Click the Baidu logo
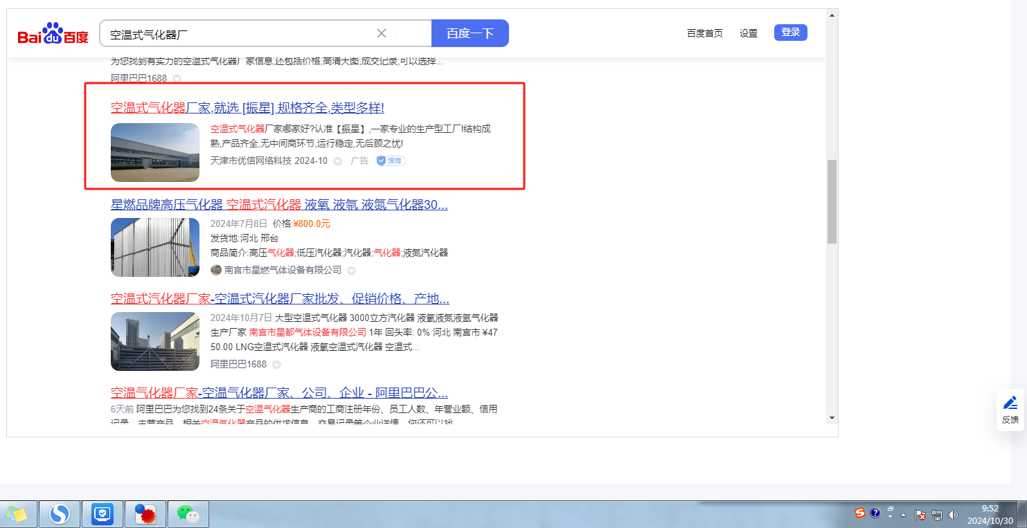1027x528 pixels. [53, 34]
